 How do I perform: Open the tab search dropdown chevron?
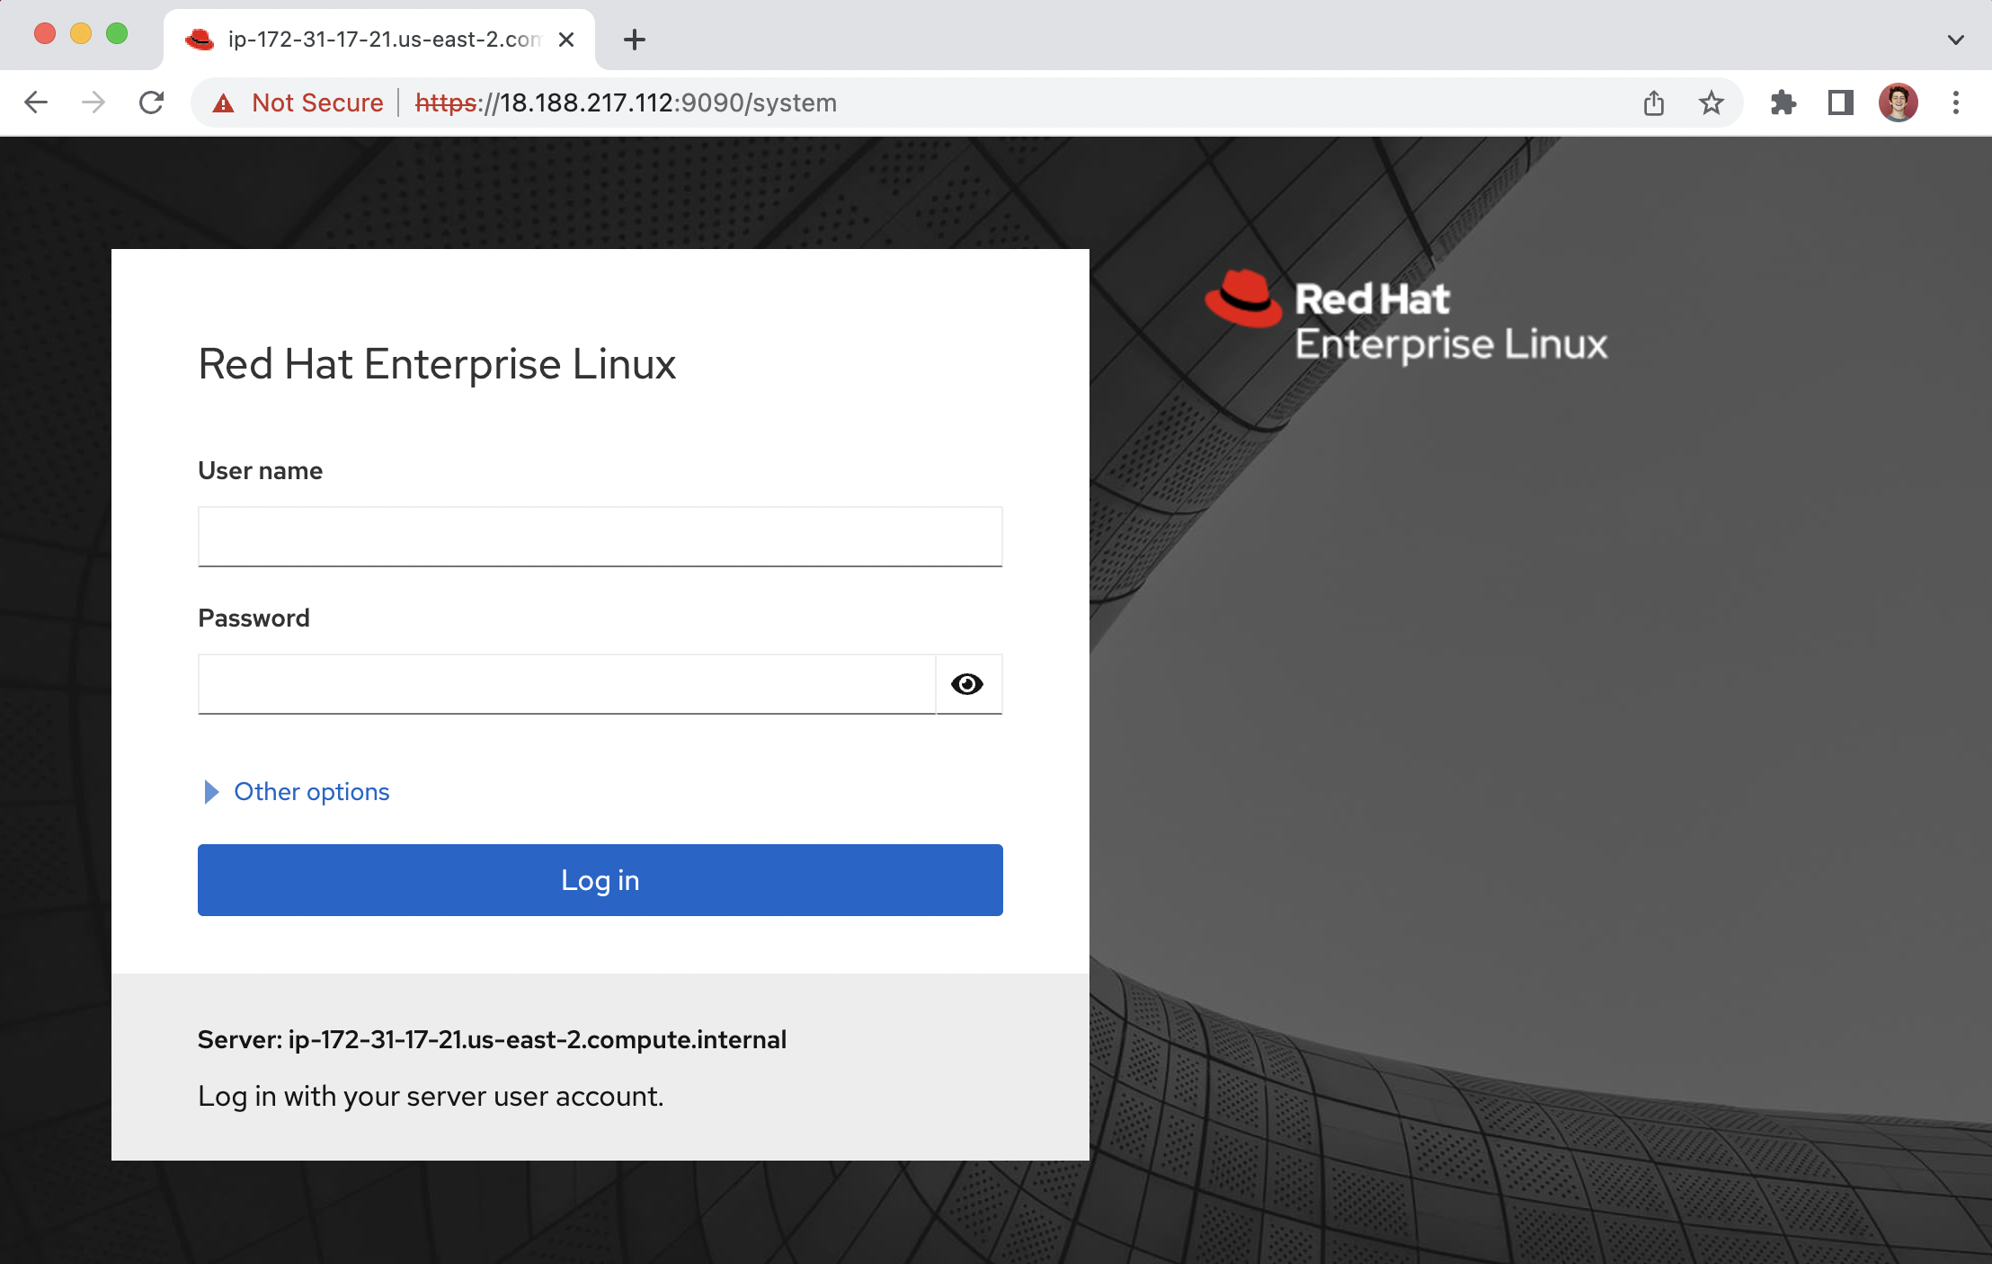pos(1955,40)
